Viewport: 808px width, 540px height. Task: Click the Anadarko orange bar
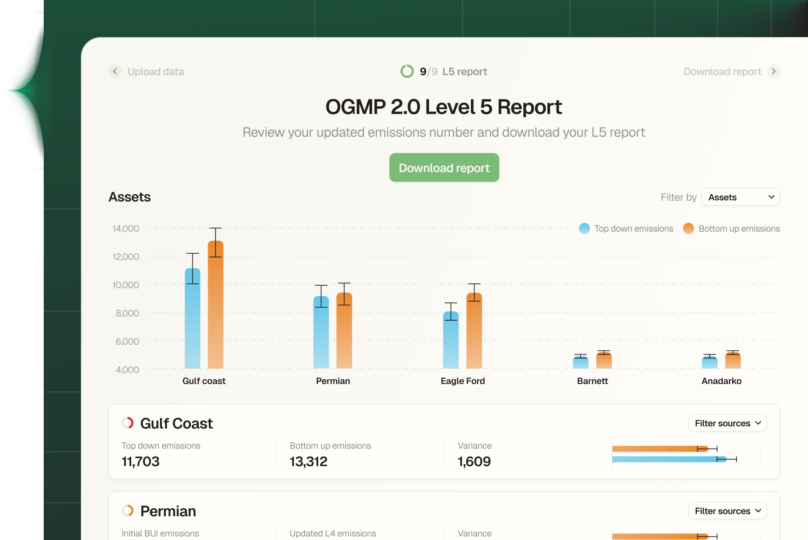click(x=733, y=360)
